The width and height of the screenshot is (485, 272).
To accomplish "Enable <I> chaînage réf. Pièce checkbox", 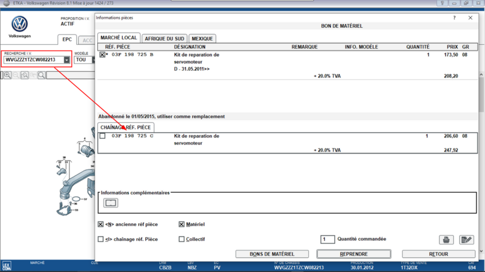I will click(100, 239).
